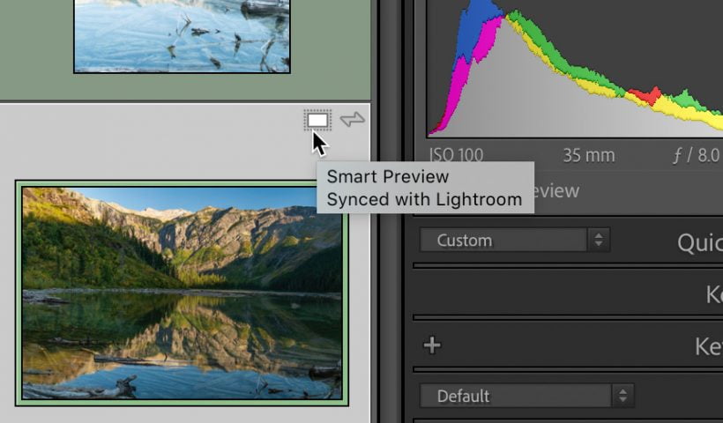Viewport: 723px width, 423px height.
Task: Click the Smart Preview tooltip text
Action: point(387,176)
